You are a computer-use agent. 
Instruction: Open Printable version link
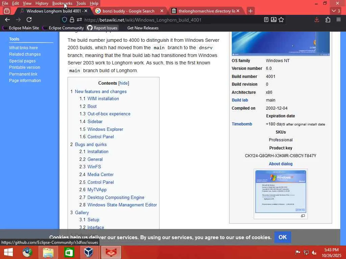pyautogui.click(x=24, y=67)
